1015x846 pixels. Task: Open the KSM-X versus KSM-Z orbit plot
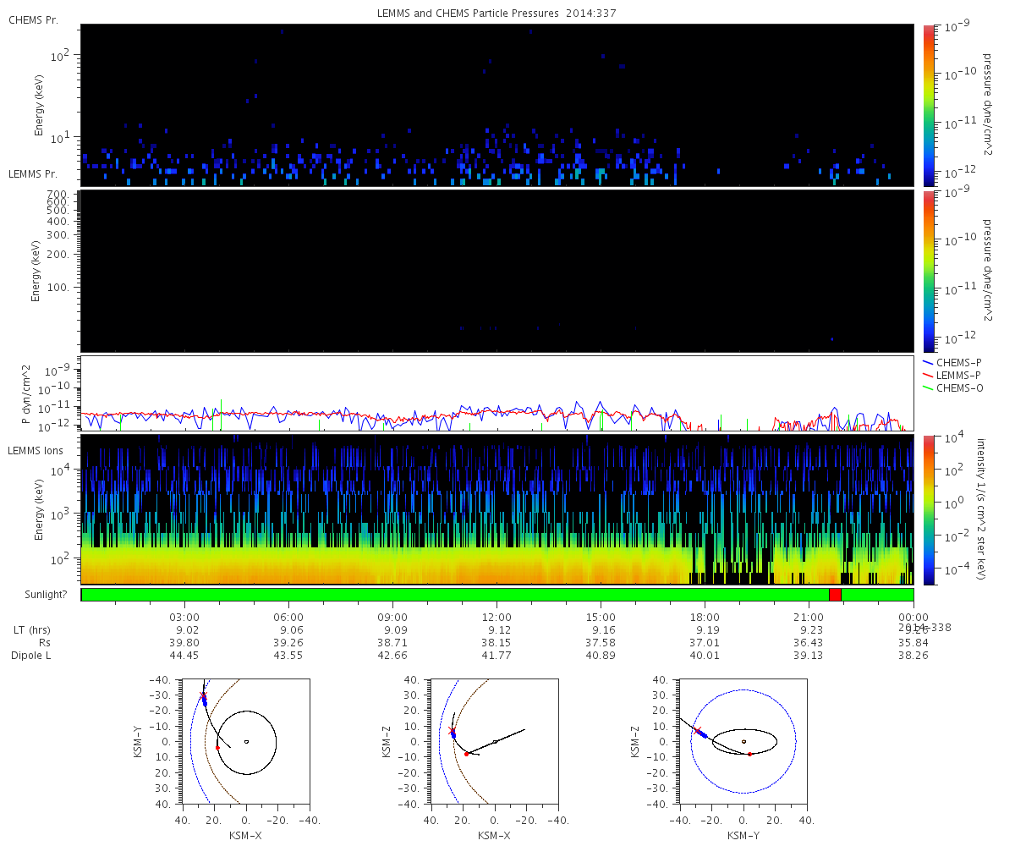(495, 741)
